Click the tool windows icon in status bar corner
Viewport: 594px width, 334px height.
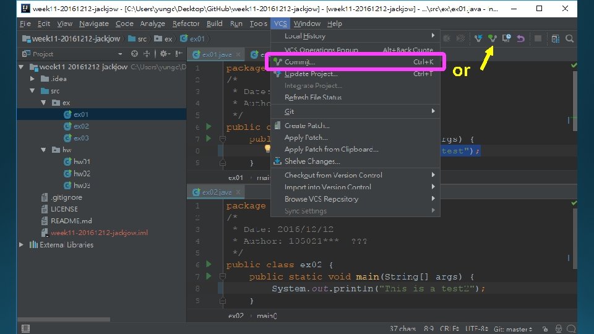coord(25,328)
